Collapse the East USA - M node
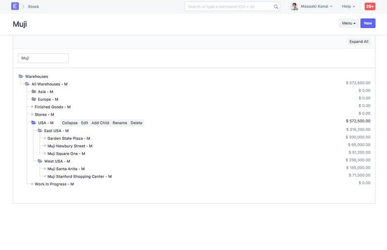Image resolution: width=387 pixels, height=250 pixels. click(x=40, y=131)
